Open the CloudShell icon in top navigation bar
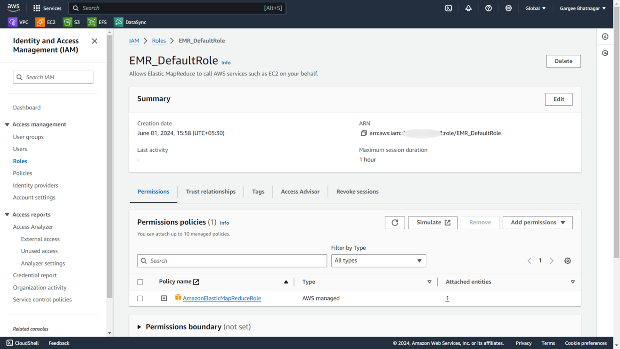Screen dimensions: 620x349 click(449, 8)
